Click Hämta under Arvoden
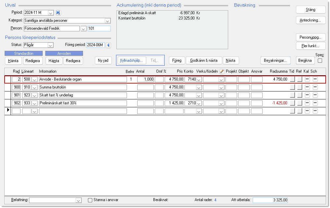The height and width of the screenshot is (208, 330). [54, 61]
